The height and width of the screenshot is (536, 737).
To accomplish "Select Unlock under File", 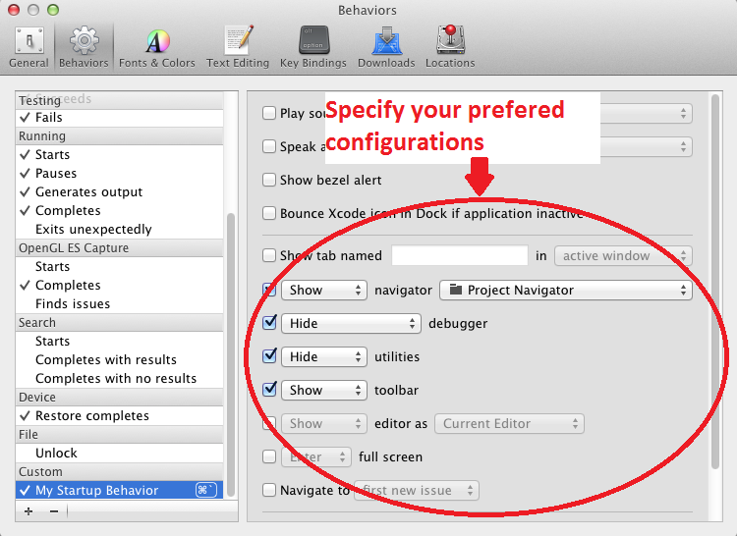I will pos(119,453).
